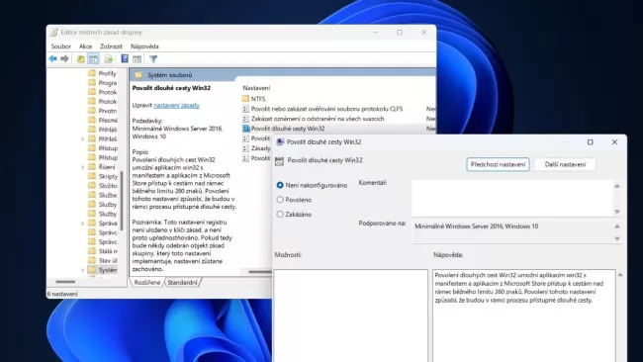Expand the Systém tree node
The width and height of the screenshot is (643, 362).
click(x=82, y=270)
